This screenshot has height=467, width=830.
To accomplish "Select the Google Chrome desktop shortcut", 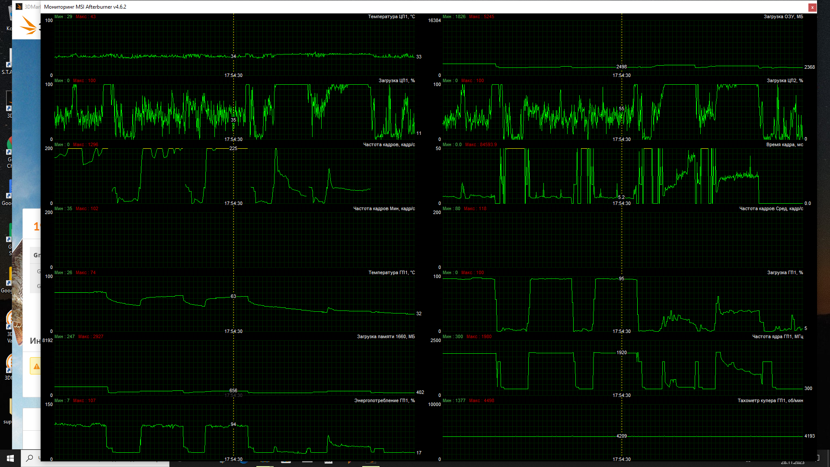I will point(10,147).
